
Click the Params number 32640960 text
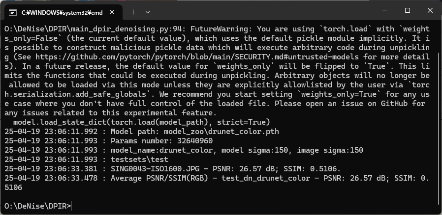[161, 141]
